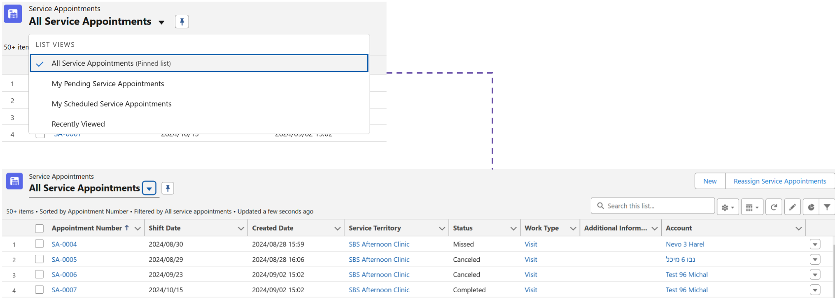835x302 pixels.
Task: Expand Account column menu
Action: (799, 228)
